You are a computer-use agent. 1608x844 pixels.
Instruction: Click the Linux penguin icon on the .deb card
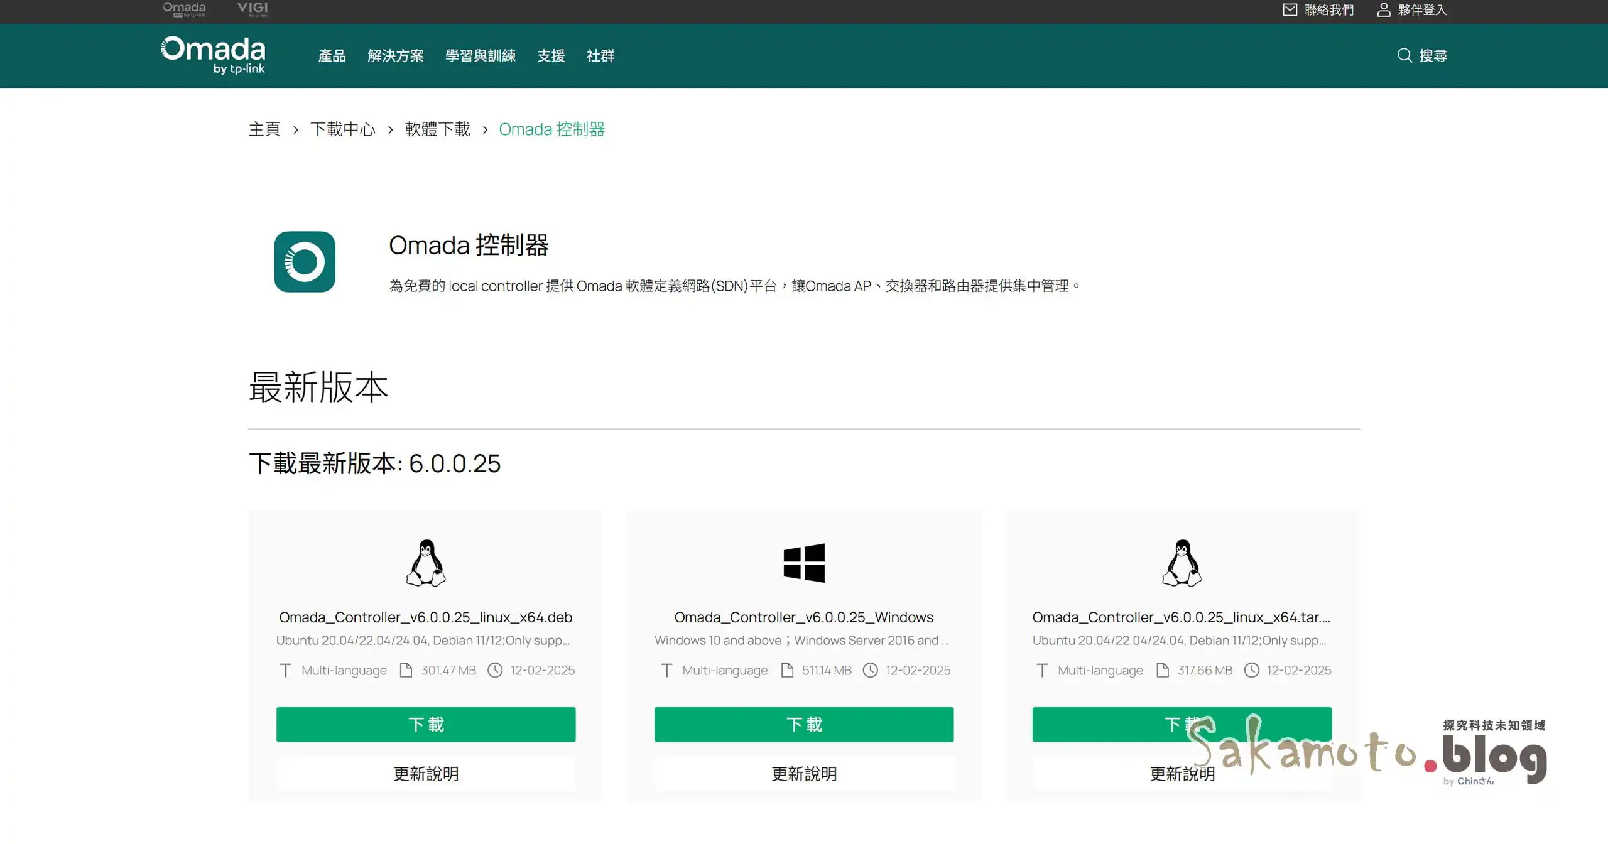click(425, 563)
